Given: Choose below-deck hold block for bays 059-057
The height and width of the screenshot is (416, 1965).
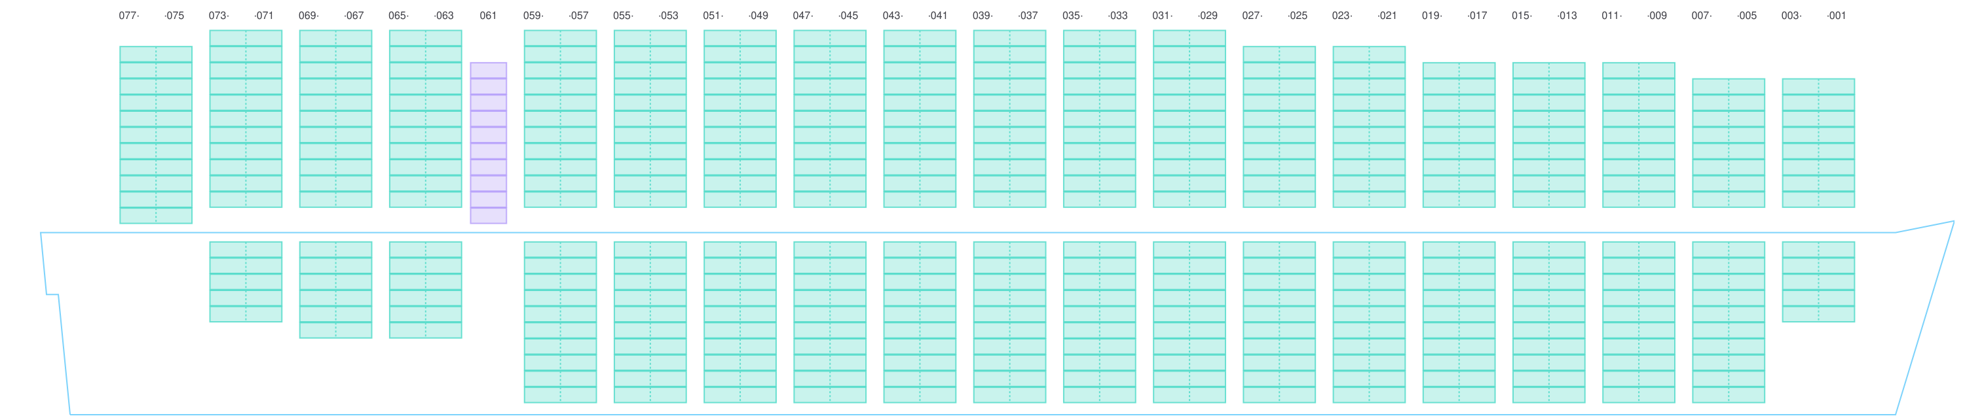Looking at the screenshot, I should (x=560, y=322).
